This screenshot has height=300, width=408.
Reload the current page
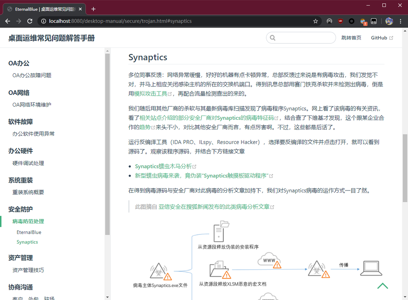tap(30, 21)
